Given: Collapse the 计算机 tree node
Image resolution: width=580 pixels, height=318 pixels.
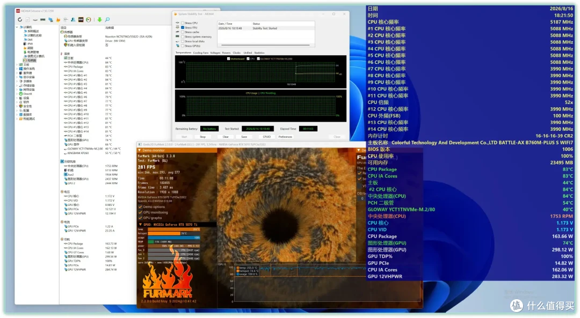Looking at the screenshot, I should click(x=17, y=27).
